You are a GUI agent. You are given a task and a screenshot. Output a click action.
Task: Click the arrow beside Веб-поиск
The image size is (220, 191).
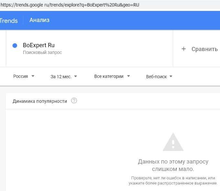click(171, 77)
